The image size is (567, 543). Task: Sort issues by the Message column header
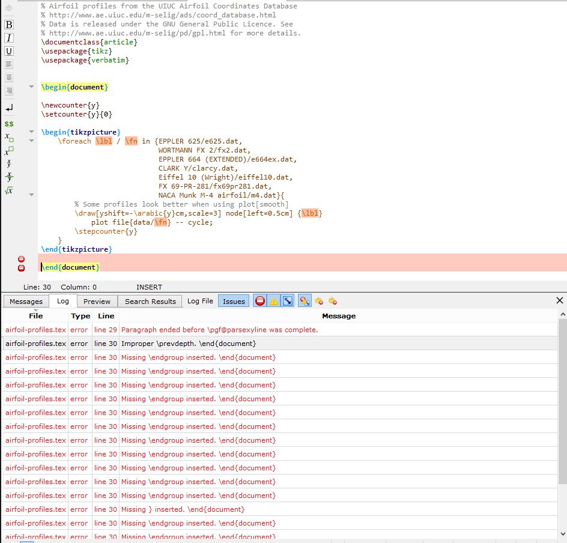coord(339,315)
